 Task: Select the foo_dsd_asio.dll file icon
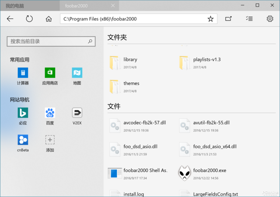point(115,149)
